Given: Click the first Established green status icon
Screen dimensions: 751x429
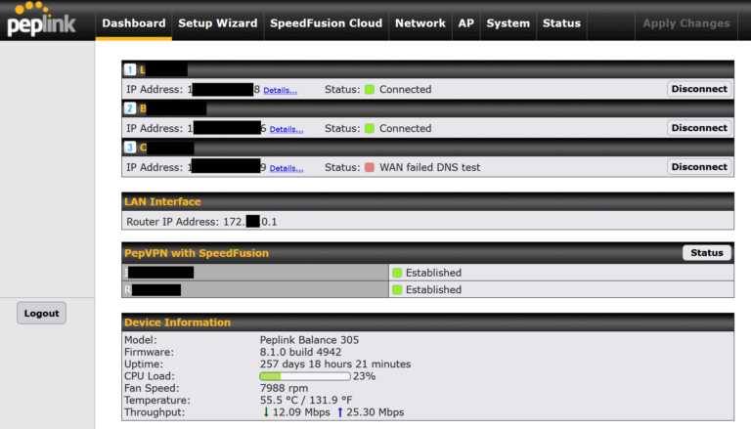Looking at the screenshot, I should point(397,273).
